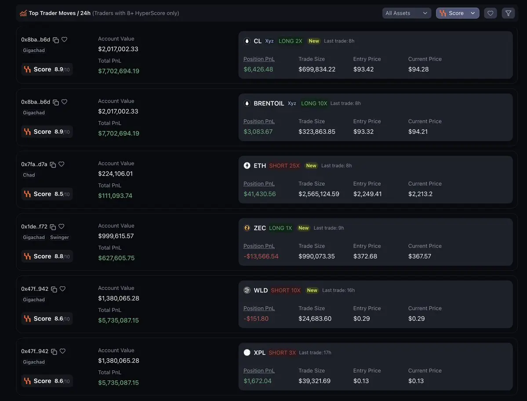Copy address 0x8ba..b6d in the CL row
Viewport: 527px width, 401px height.
pyautogui.click(x=56, y=40)
